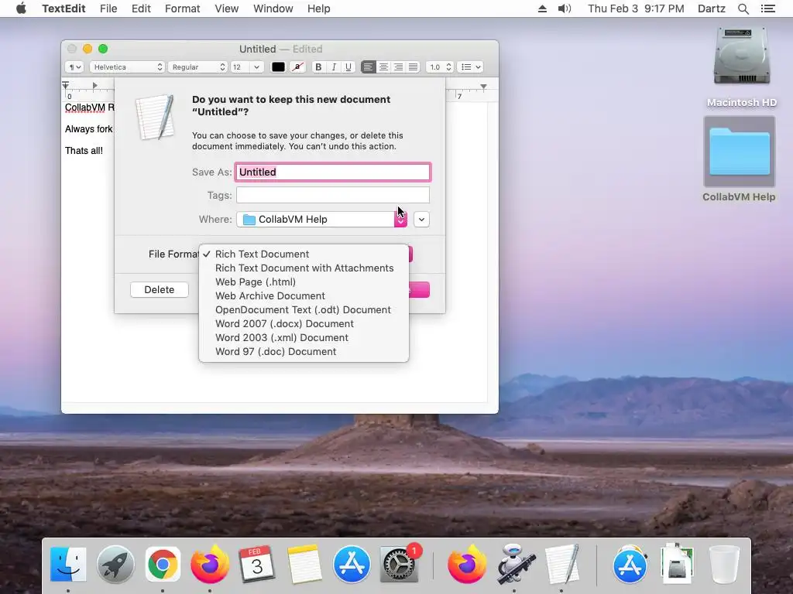Open the Format menu

click(x=183, y=9)
